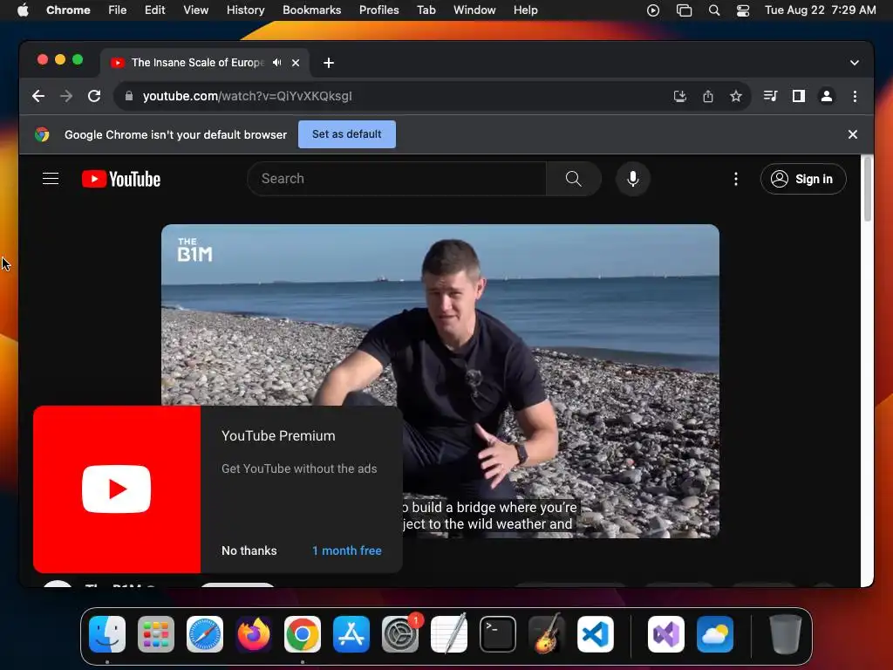Open Chrome media controls icon
The width and height of the screenshot is (893, 670).
pyautogui.click(x=771, y=96)
